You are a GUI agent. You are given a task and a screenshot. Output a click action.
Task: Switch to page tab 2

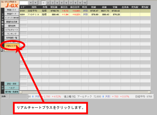tap(48, 3)
